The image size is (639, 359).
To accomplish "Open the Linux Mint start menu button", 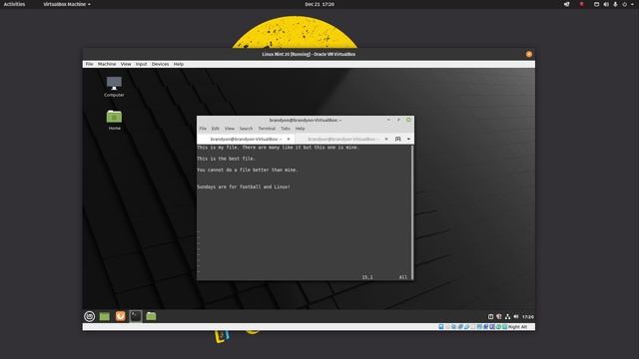I will (89, 316).
